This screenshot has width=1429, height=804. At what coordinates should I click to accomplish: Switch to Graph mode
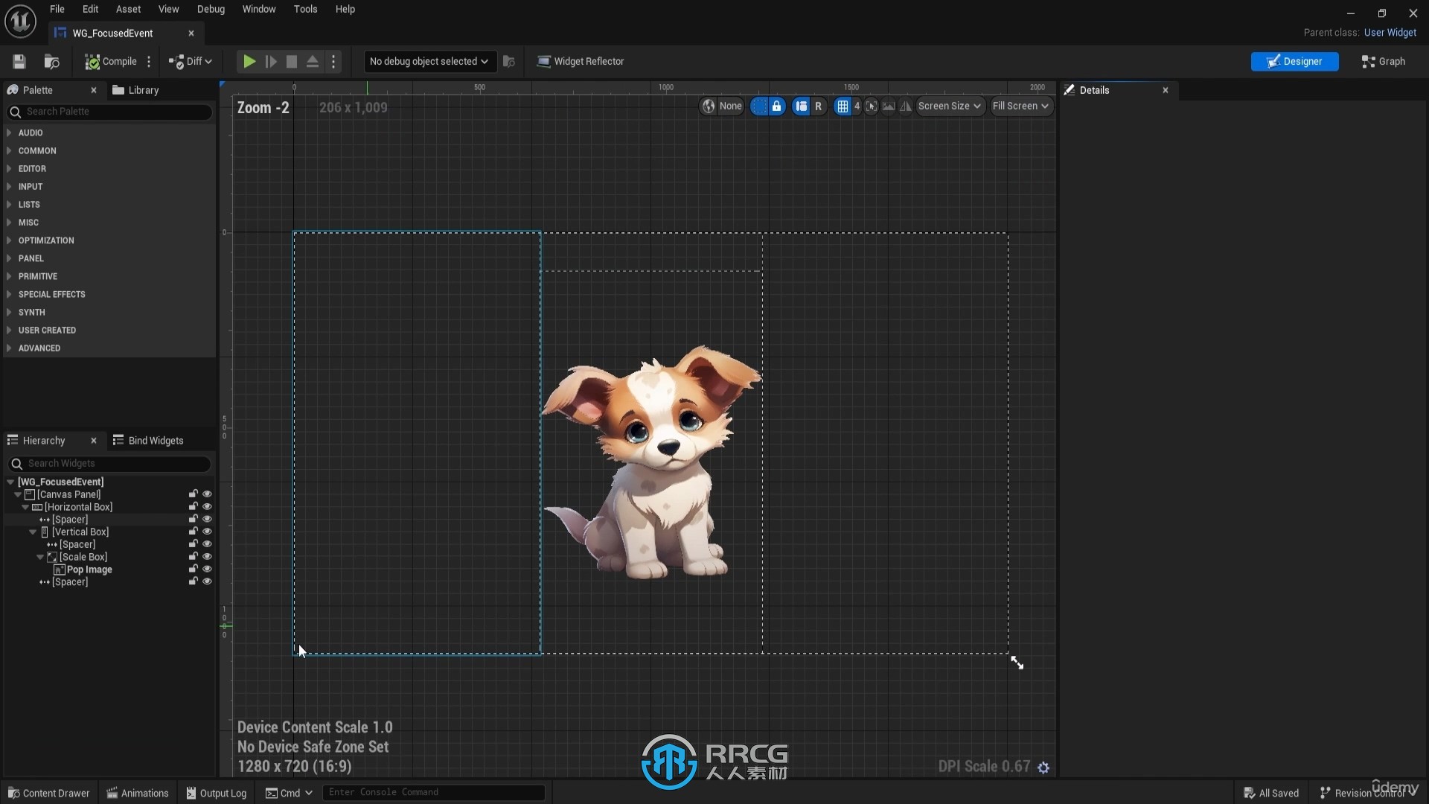click(1384, 61)
